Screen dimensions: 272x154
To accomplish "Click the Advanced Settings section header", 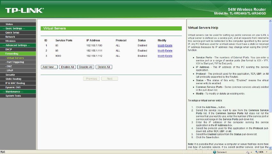I will coord(18,45).
